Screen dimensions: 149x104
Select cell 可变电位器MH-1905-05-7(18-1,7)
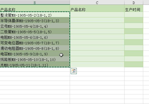tap(35, 42)
